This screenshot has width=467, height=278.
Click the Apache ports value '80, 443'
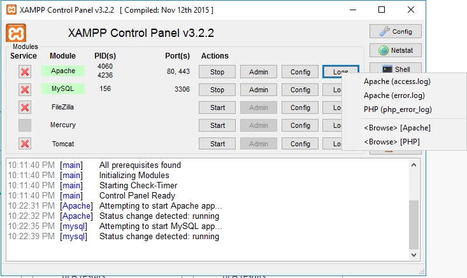178,71
